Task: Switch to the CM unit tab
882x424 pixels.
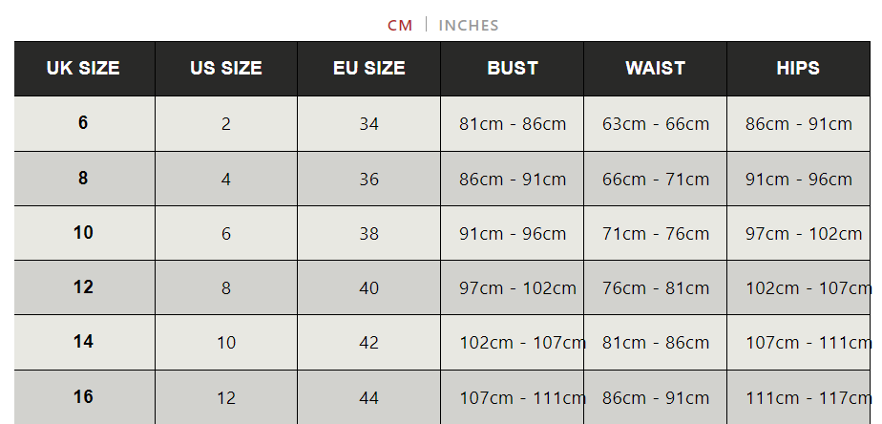Action: (x=400, y=26)
